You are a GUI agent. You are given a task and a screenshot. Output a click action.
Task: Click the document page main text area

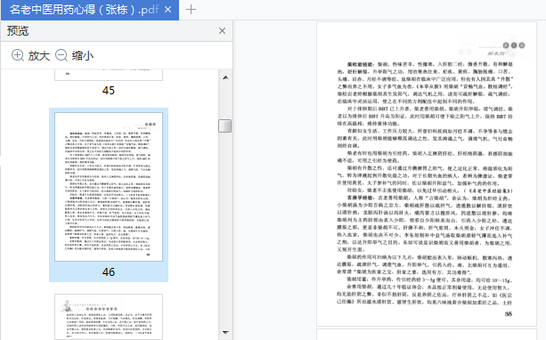pos(425,183)
